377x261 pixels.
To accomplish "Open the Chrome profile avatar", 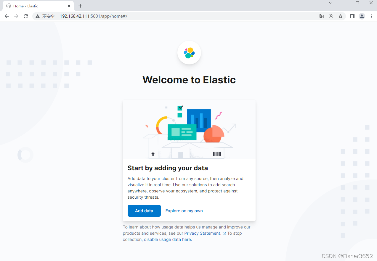I will point(362,16).
